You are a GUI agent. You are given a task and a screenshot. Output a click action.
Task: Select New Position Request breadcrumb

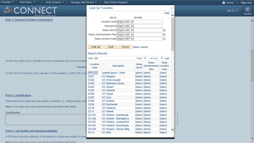[x=115, y=2]
